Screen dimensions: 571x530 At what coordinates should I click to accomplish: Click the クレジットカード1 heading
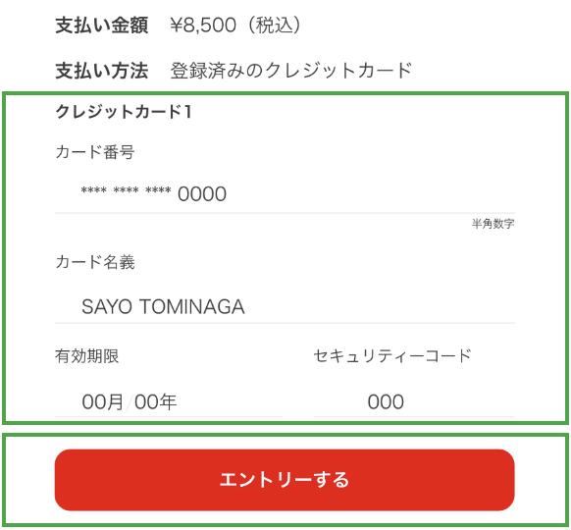(124, 112)
